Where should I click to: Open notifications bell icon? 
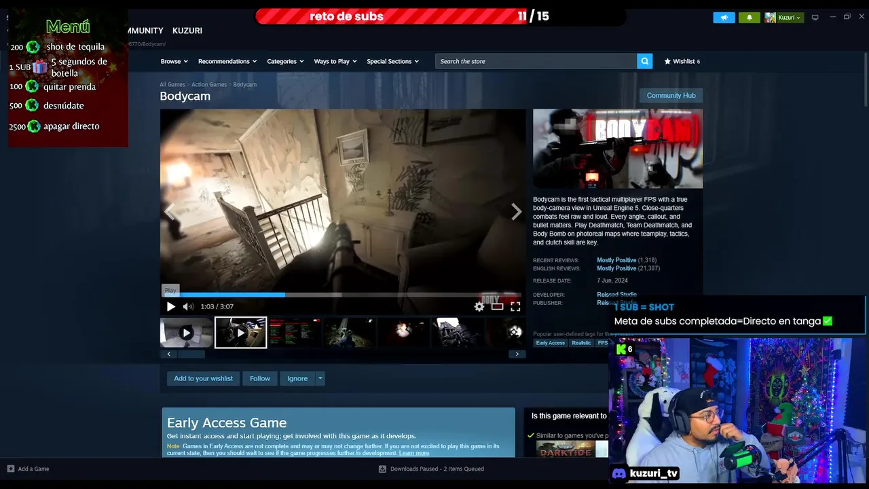point(750,18)
